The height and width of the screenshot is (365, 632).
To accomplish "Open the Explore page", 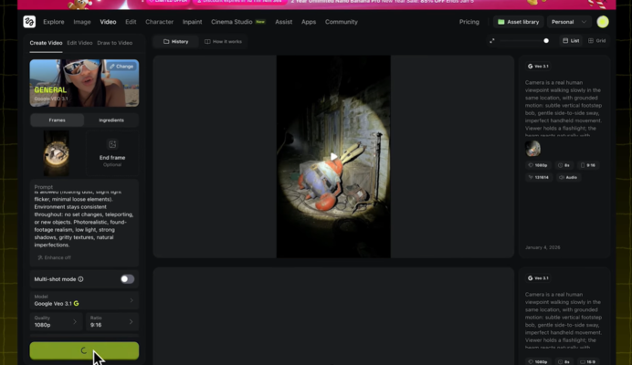I will pos(54,22).
